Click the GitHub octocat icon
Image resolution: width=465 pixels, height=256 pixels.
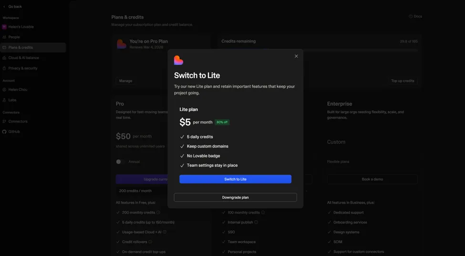tap(4, 132)
